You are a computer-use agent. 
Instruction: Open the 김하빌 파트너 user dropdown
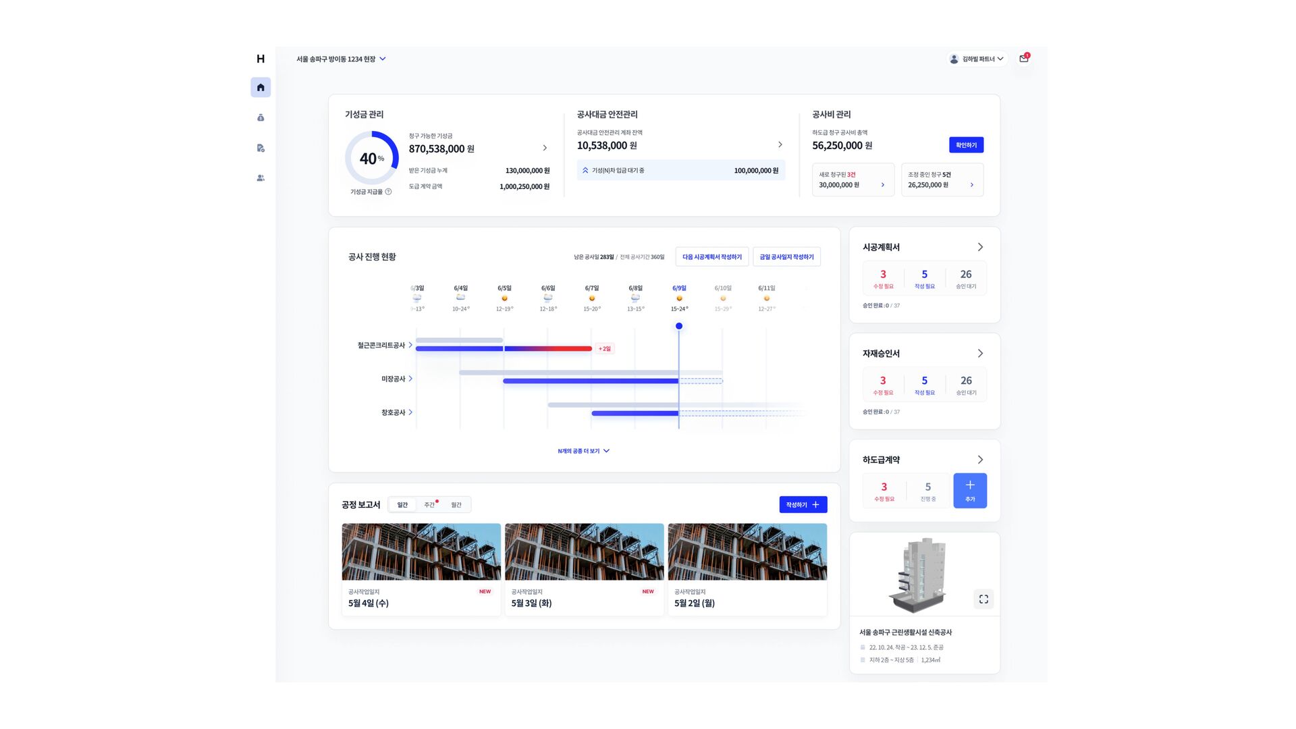pos(977,59)
